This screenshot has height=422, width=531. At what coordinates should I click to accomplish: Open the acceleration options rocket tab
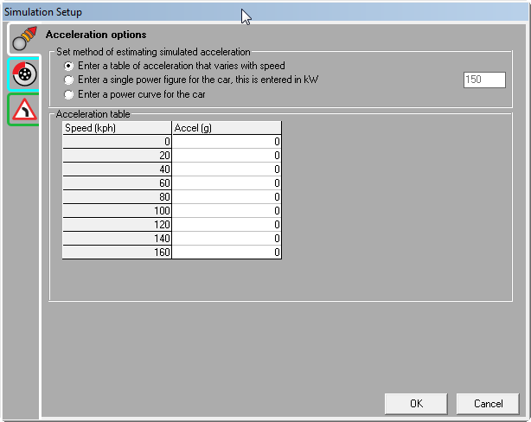coord(24,39)
